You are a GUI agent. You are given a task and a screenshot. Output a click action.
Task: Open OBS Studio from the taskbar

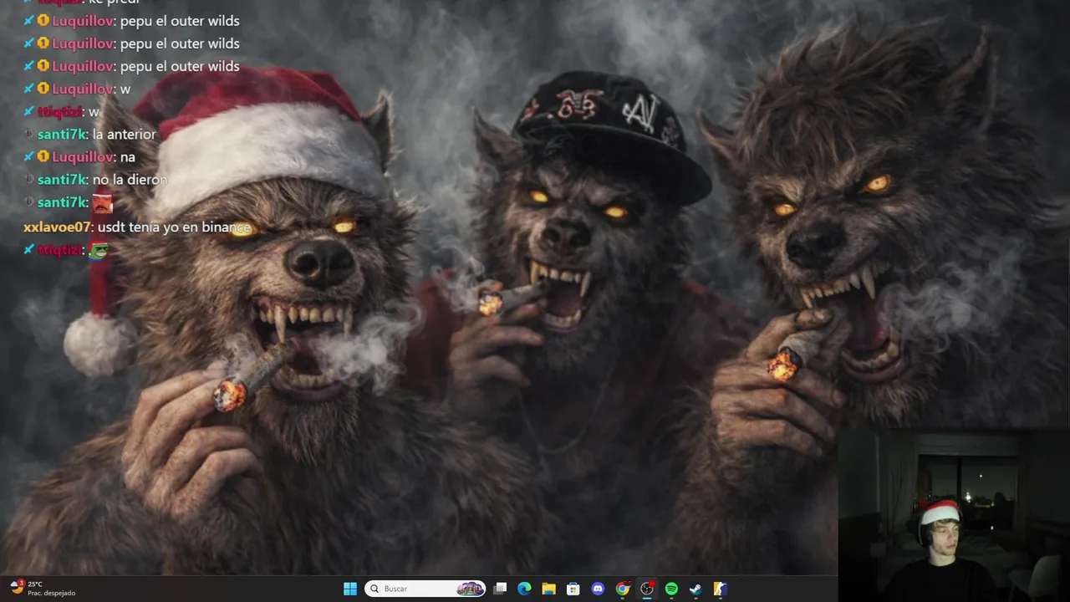coord(647,589)
